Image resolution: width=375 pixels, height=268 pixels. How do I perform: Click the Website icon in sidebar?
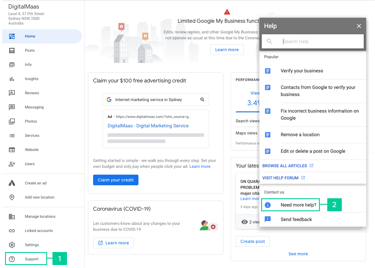point(12,150)
